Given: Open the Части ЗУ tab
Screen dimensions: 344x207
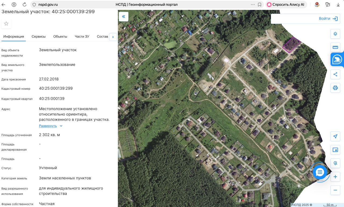Looking at the screenshot, I should pyautogui.click(x=82, y=37).
